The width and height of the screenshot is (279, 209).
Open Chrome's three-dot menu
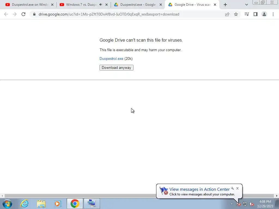[x=273, y=14]
